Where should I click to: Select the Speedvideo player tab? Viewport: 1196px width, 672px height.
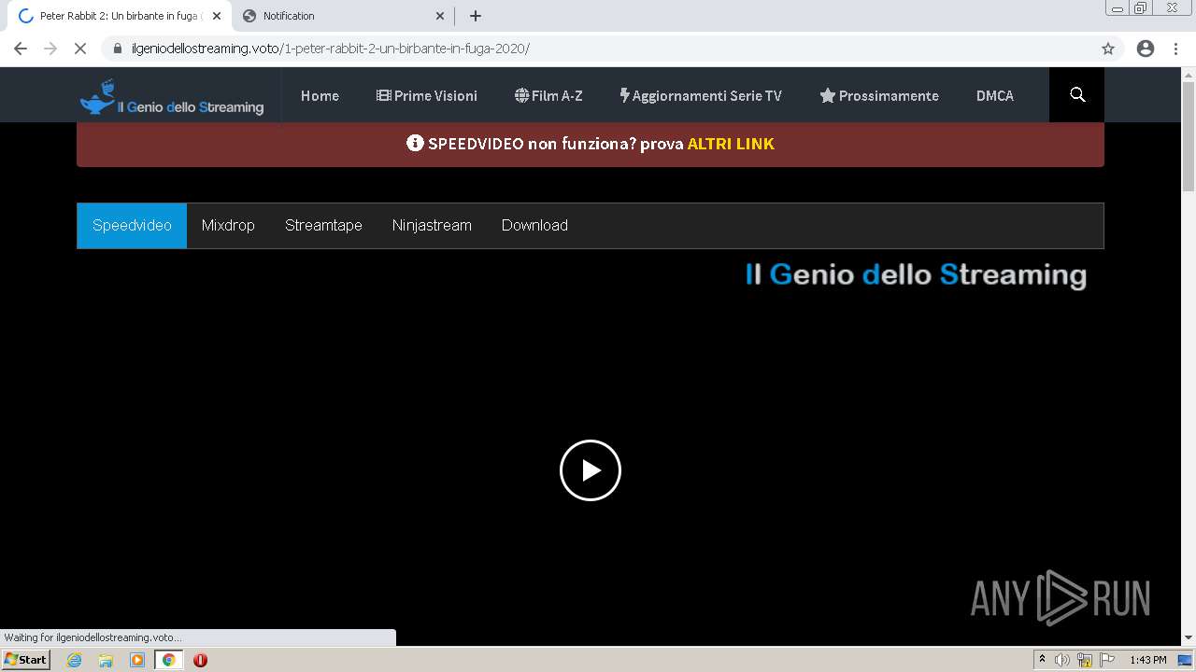click(x=132, y=226)
